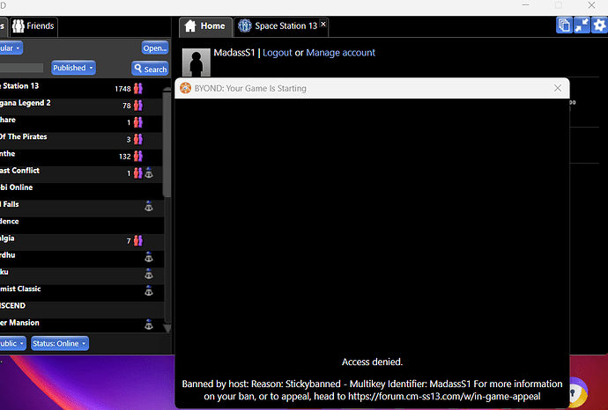Select the Space Station 13 tab
This screenshot has width=608, height=410.
pos(281,26)
